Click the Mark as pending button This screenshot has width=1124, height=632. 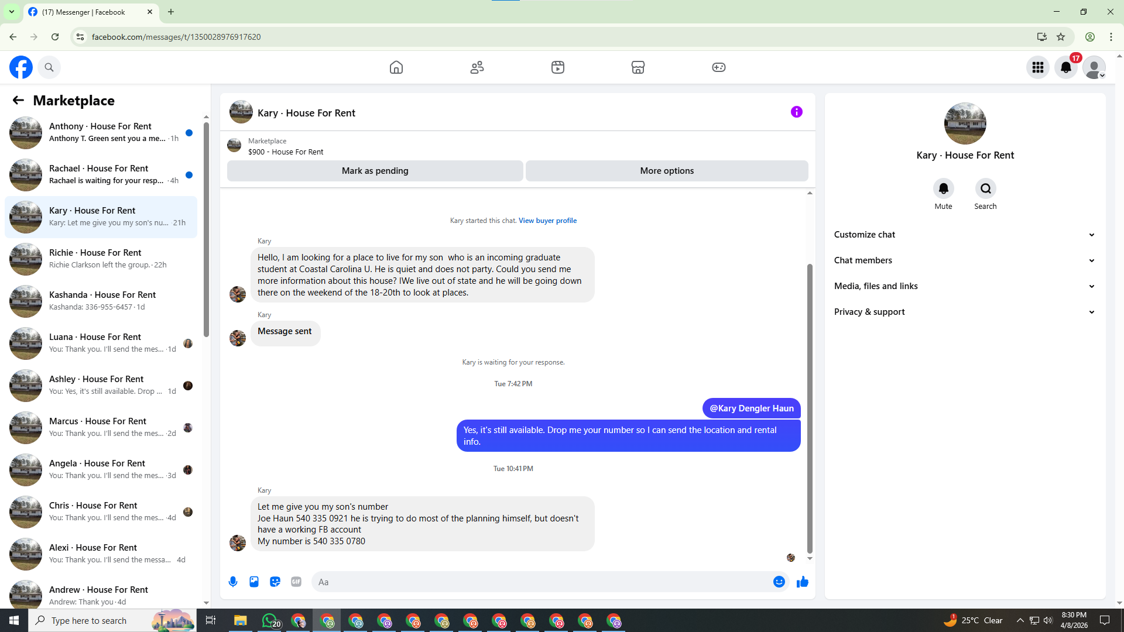point(375,171)
